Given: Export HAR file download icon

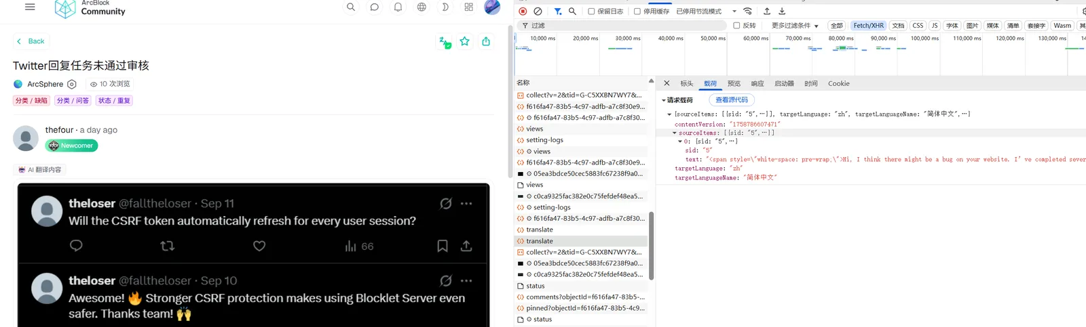Looking at the screenshot, I should (x=782, y=12).
